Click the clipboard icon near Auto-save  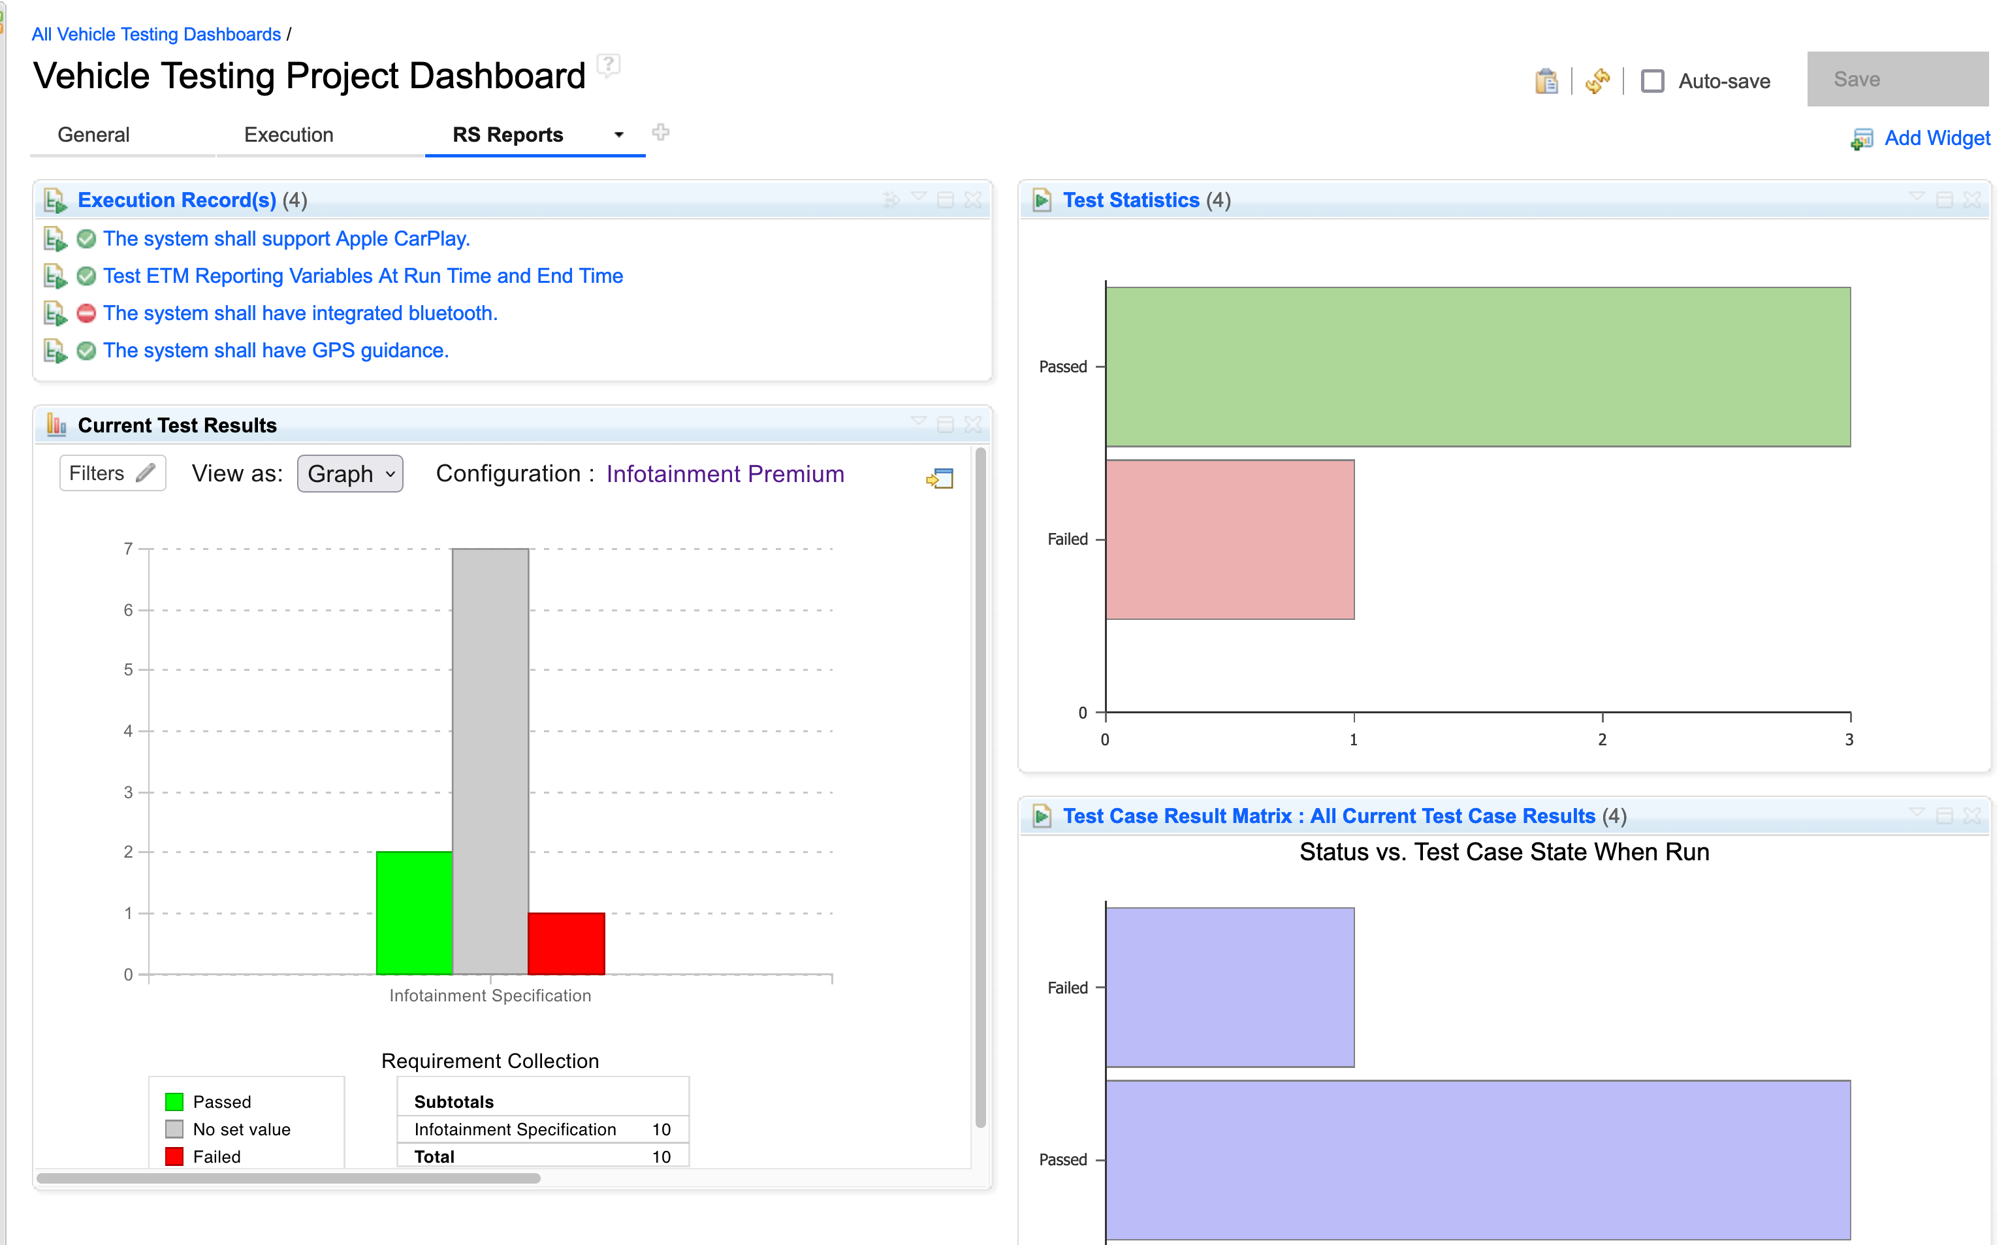click(1546, 81)
